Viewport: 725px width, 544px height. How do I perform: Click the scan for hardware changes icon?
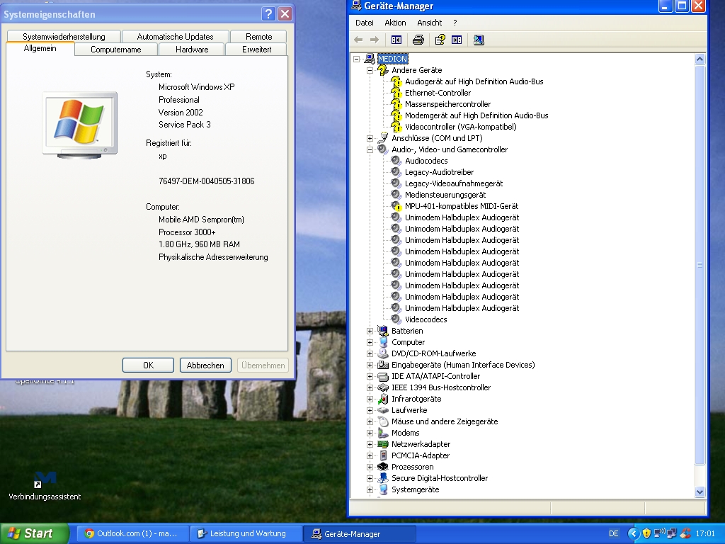point(479,40)
